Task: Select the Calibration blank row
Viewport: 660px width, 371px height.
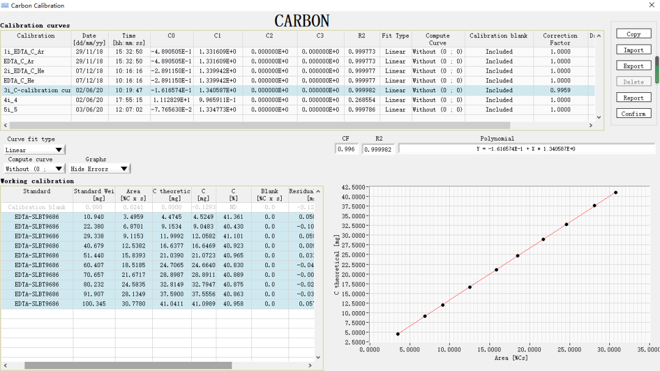Action: pos(37,207)
